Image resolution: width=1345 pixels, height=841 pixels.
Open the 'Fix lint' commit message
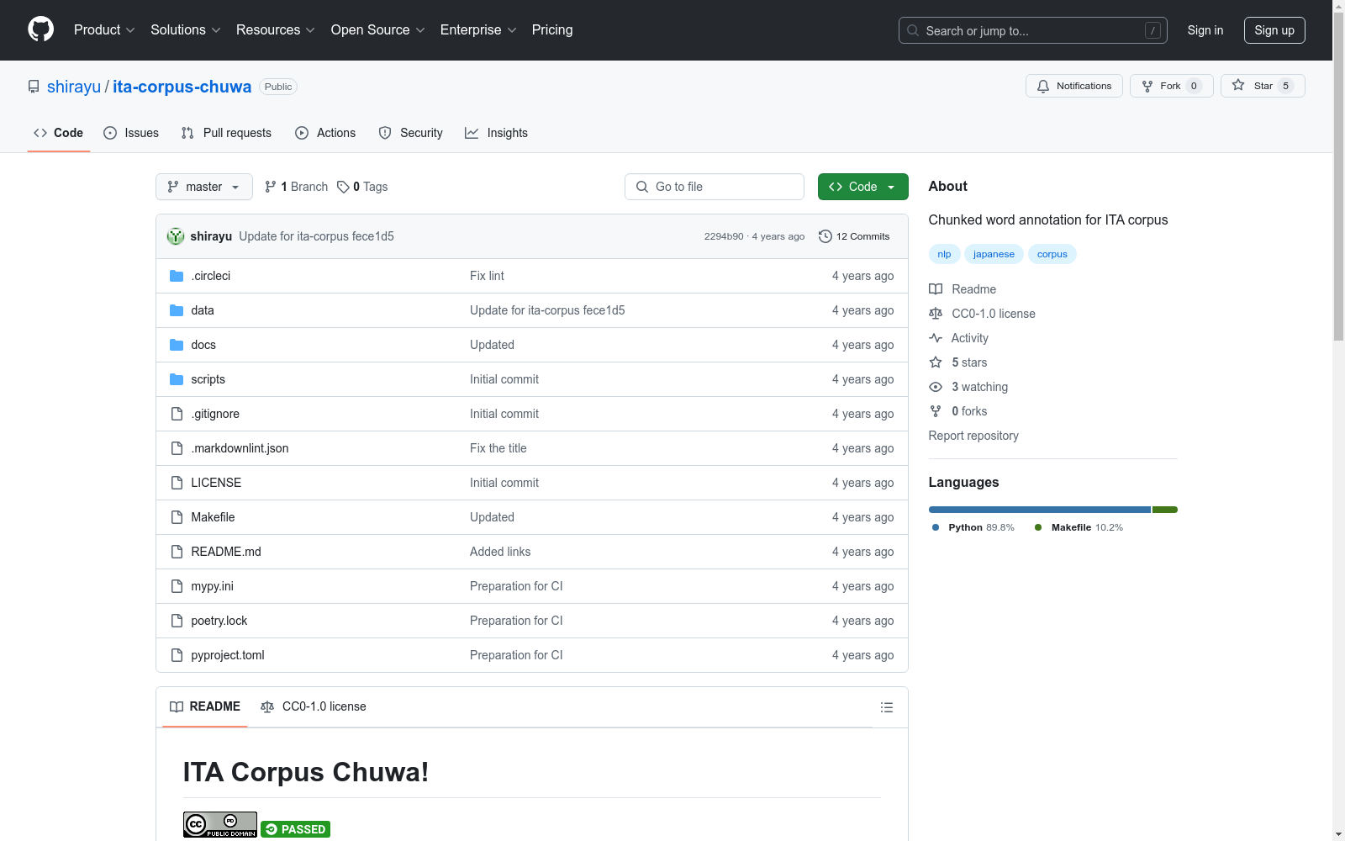tap(487, 276)
